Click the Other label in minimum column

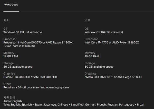pos(7,84)
